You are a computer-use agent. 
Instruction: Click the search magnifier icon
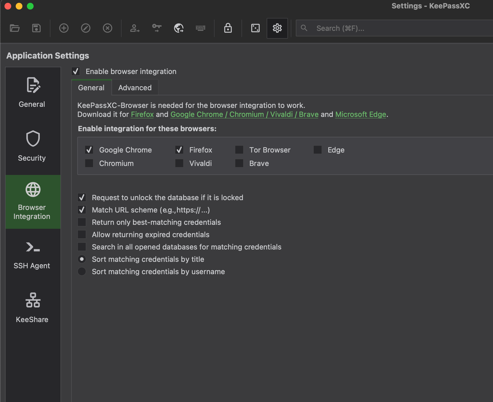click(x=304, y=28)
